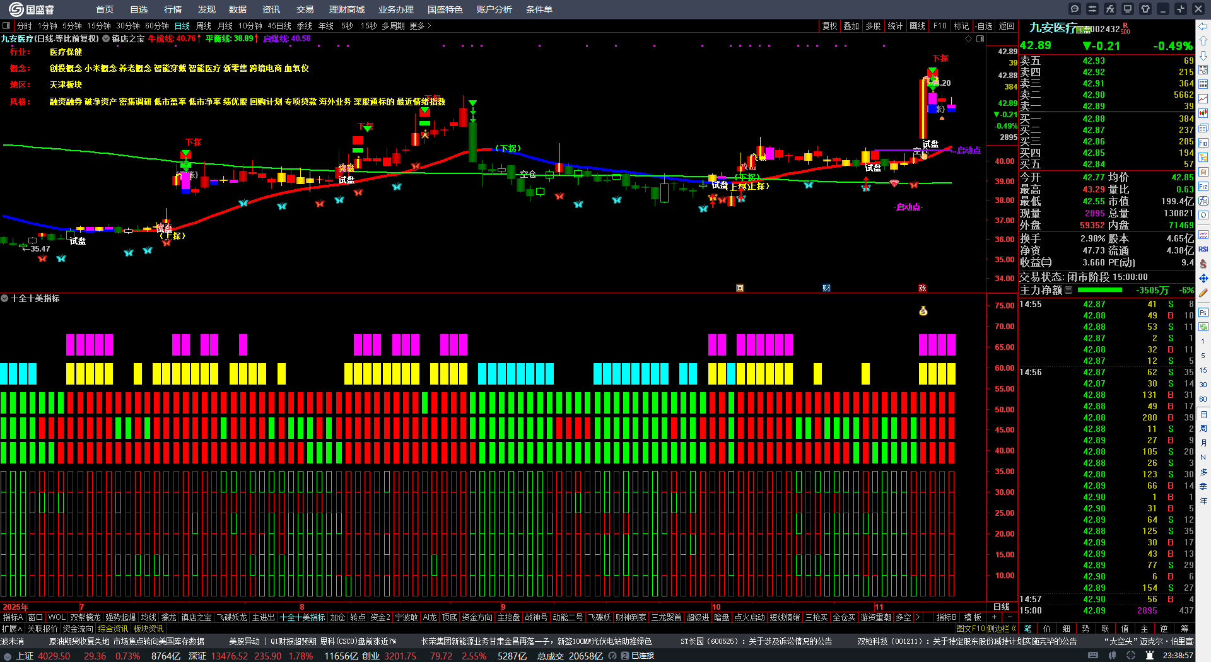Viewport: 1211px width, 662px height.
Task: Click the 画线 drawing button
Action: (x=918, y=26)
